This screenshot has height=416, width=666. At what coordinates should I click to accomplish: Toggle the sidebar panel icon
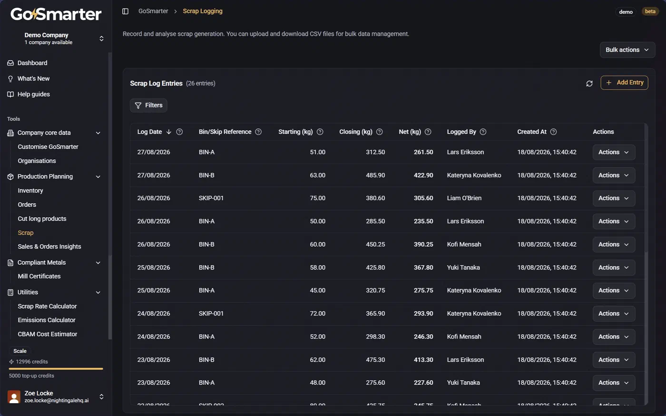[x=125, y=11]
